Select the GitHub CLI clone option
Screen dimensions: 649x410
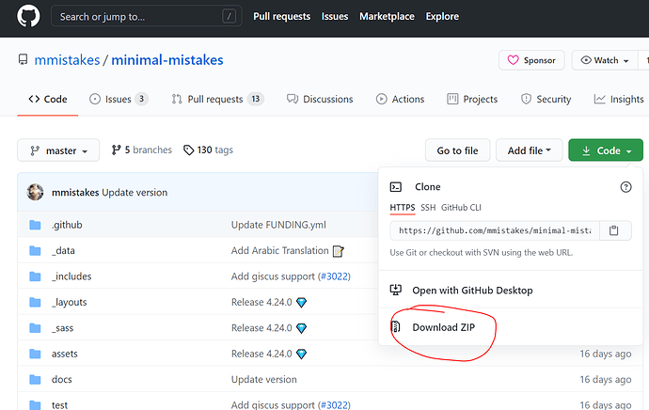[461, 207]
